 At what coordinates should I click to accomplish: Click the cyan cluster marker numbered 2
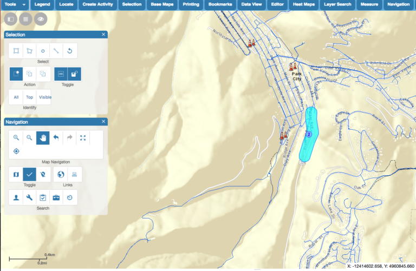click(309, 134)
